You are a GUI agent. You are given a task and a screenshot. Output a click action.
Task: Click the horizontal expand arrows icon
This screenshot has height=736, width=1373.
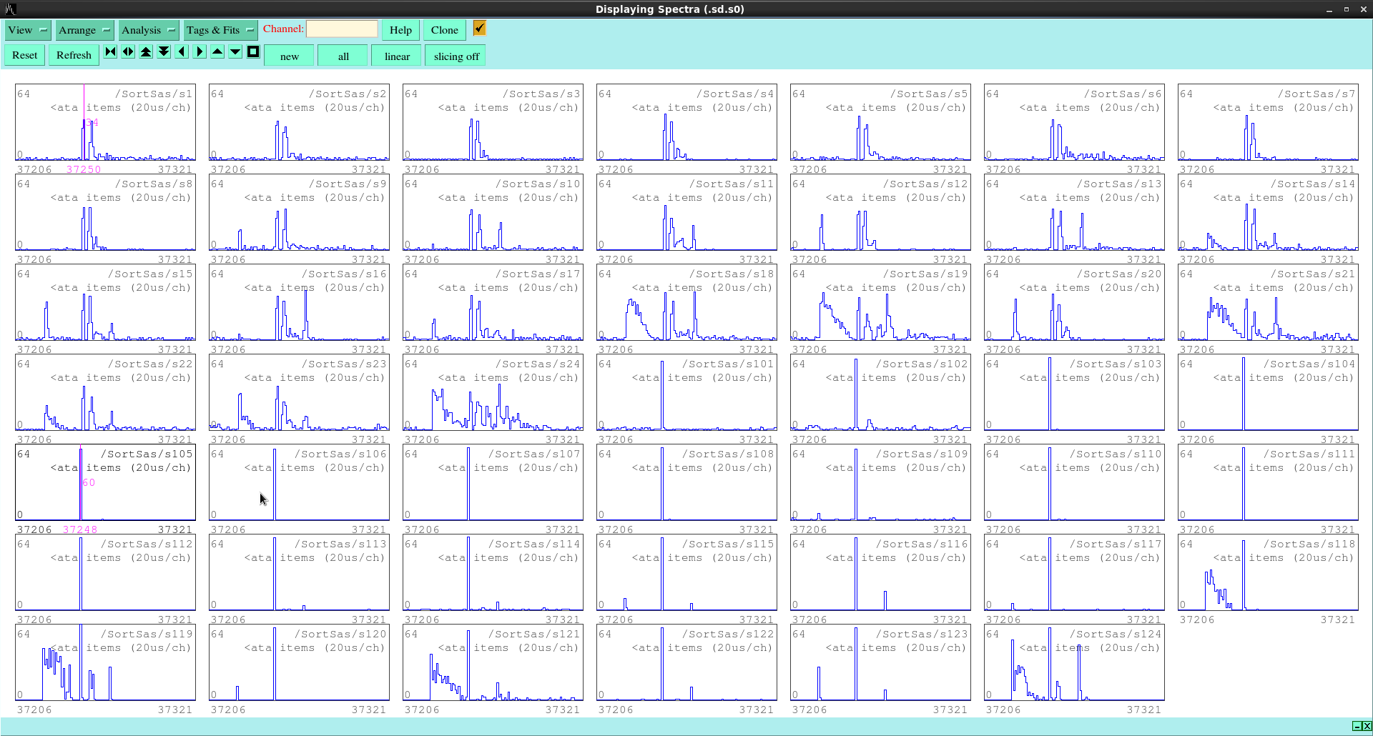pyautogui.click(x=128, y=51)
